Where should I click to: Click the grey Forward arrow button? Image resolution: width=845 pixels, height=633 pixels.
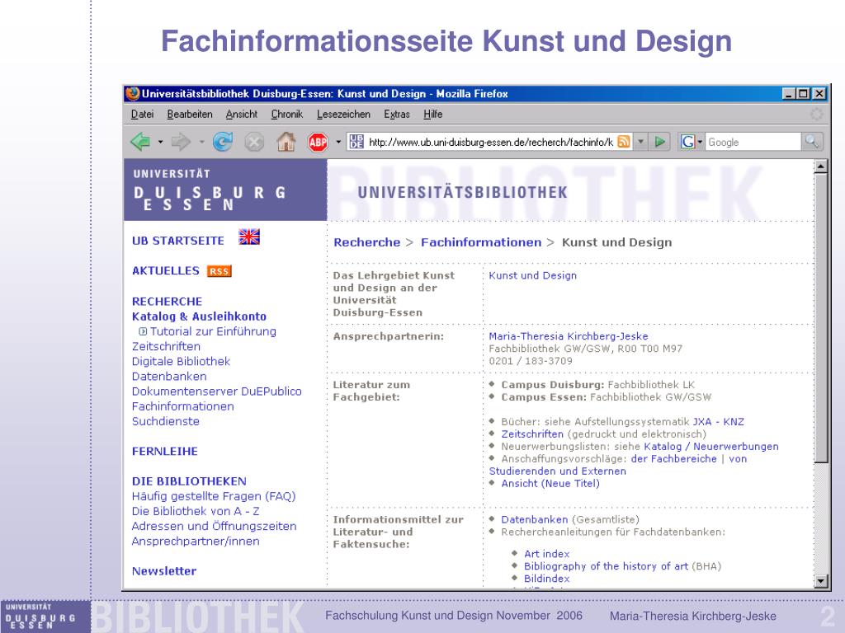coord(181,142)
